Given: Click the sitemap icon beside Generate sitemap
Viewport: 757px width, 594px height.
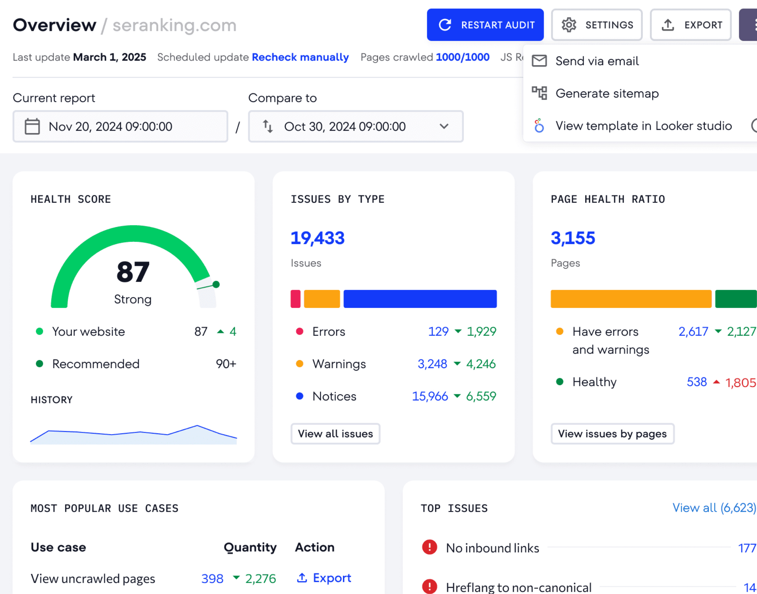Looking at the screenshot, I should pos(539,93).
